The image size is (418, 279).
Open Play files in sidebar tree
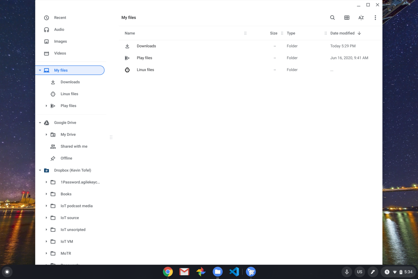(x=68, y=106)
